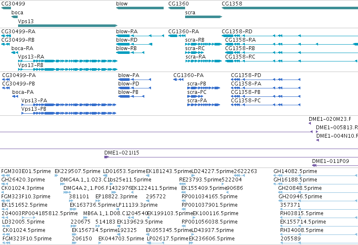Click the CG1360-PA protein label
The height and width of the screenshot is (245, 358).
pos(188,75)
